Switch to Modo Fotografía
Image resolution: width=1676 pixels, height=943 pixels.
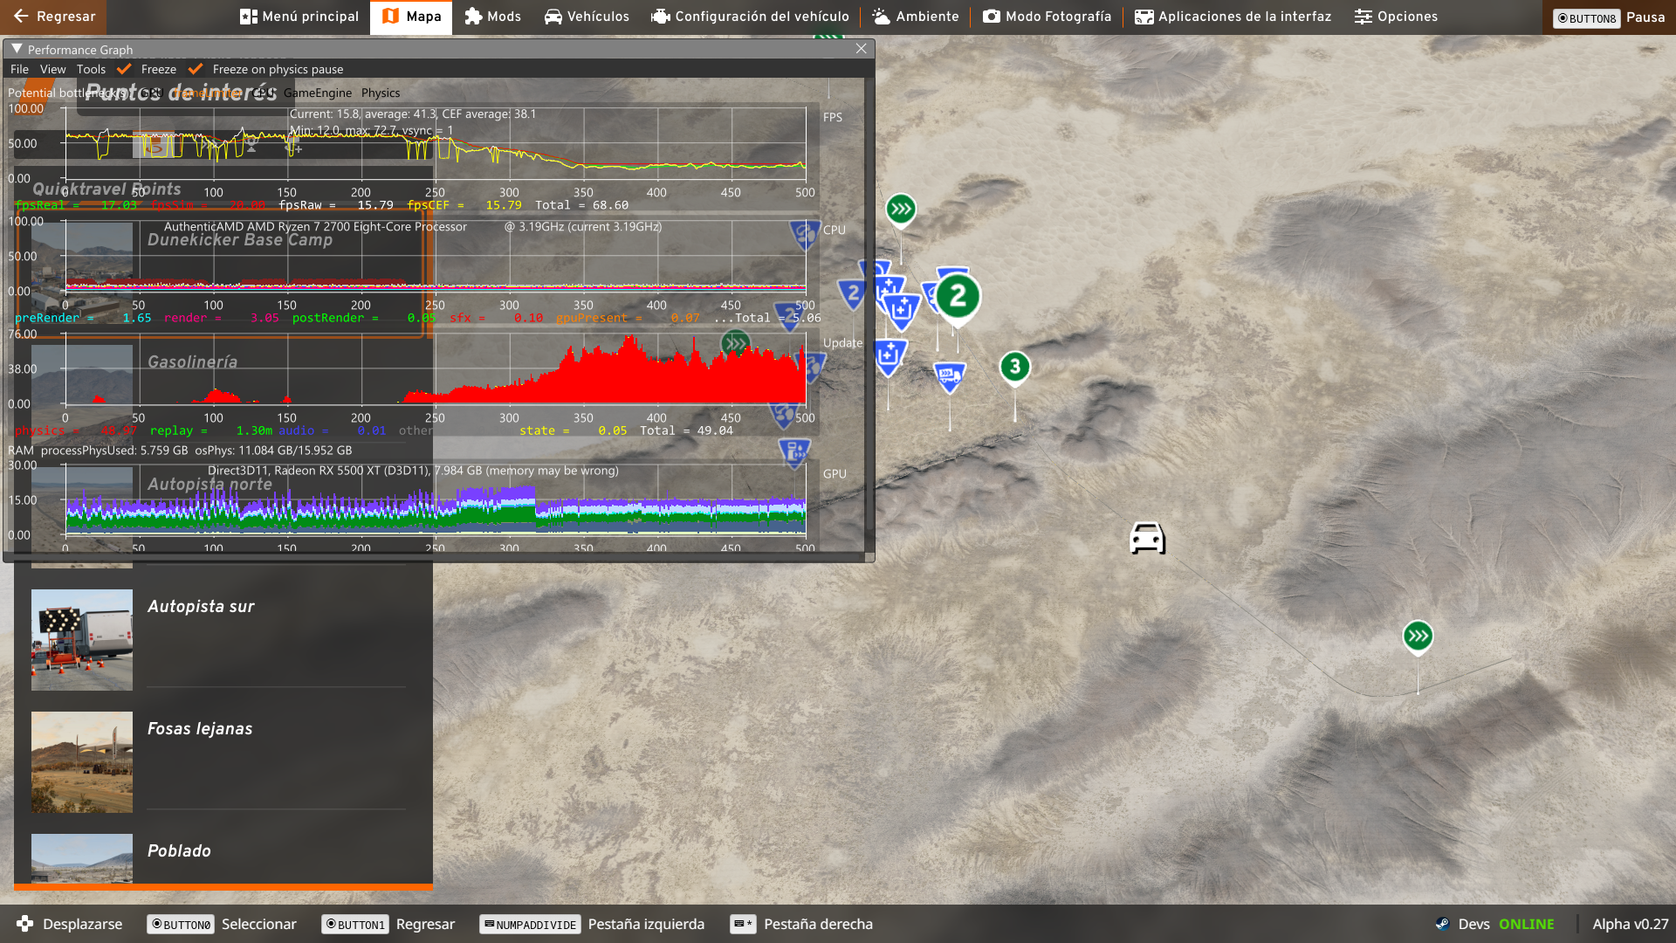(1047, 17)
